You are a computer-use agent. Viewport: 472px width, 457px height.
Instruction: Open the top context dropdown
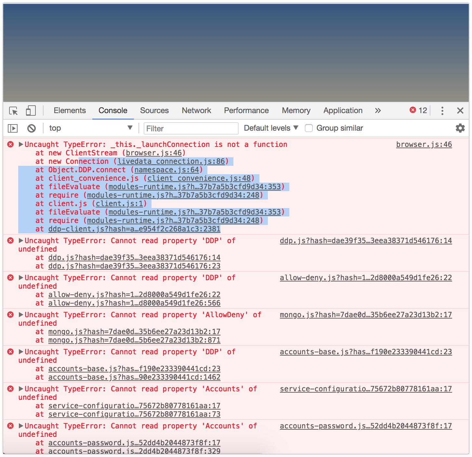tap(91, 128)
